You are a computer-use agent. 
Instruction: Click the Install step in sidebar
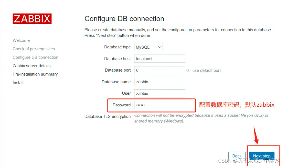coord(18,82)
